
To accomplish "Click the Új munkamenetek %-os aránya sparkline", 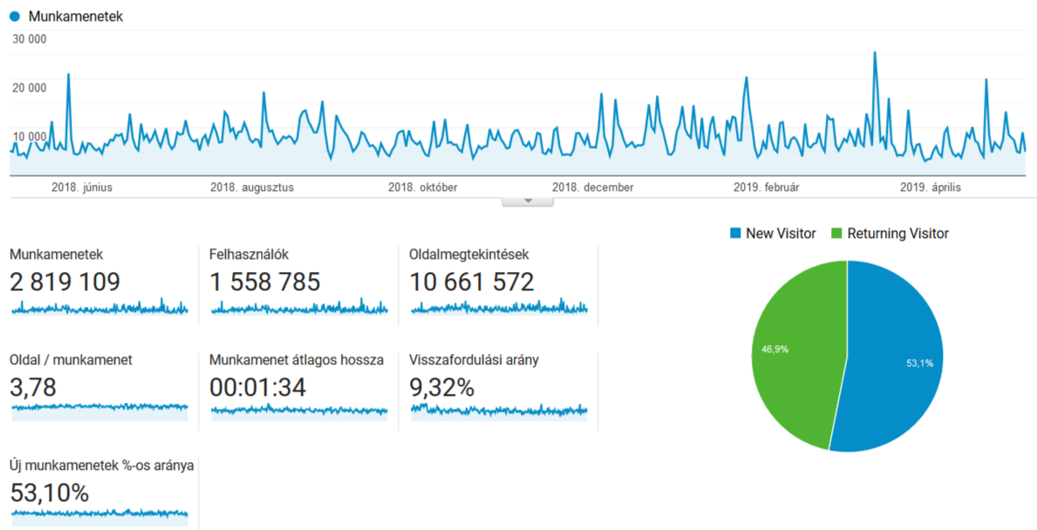I will pyautogui.click(x=99, y=513).
